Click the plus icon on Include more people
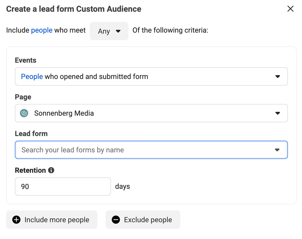Screen dimensions: 302x239 coord(16,220)
